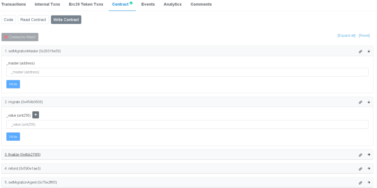Open the Transactions tab
The image size is (377, 188).
tap(13, 4)
